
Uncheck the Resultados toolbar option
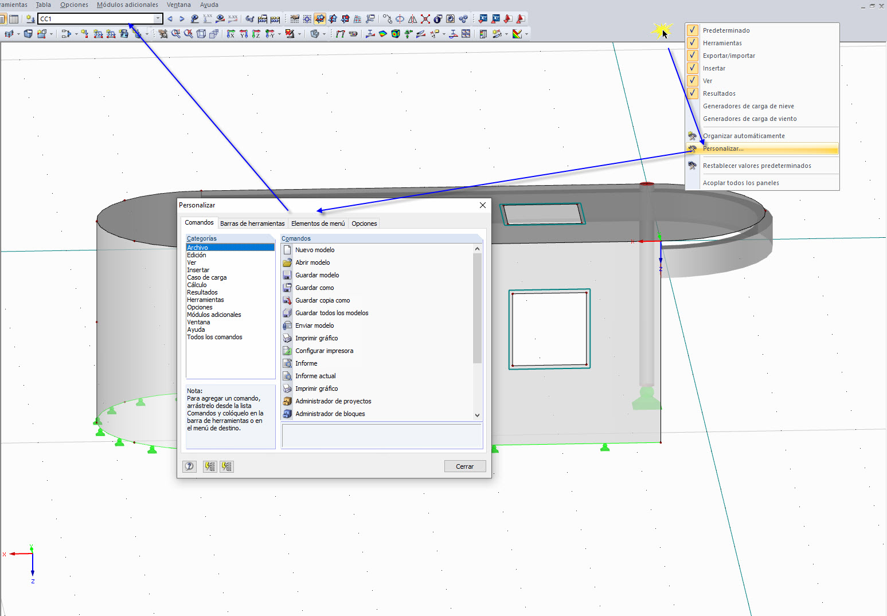coord(693,93)
